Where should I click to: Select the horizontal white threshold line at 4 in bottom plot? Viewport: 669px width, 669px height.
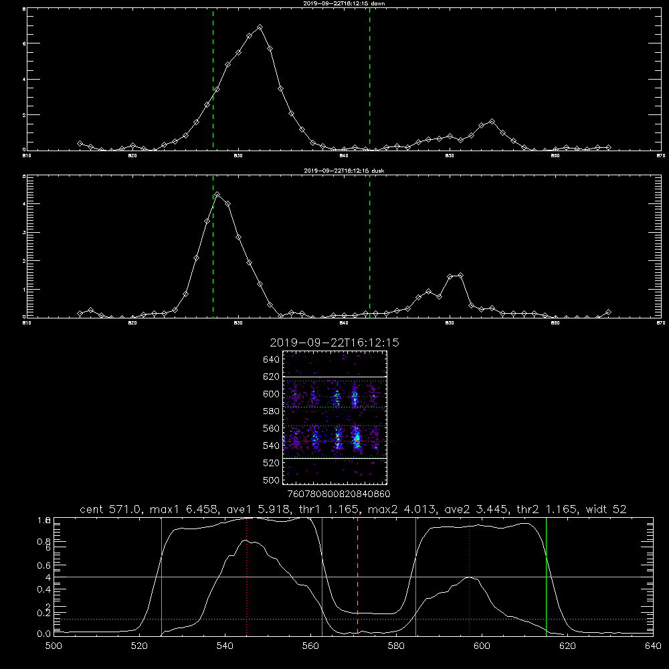click(x=353, y=577)
